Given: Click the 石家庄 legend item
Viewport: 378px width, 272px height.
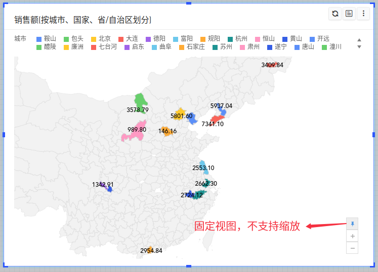Looking at the screenshot, I should (x=191, y=47).
